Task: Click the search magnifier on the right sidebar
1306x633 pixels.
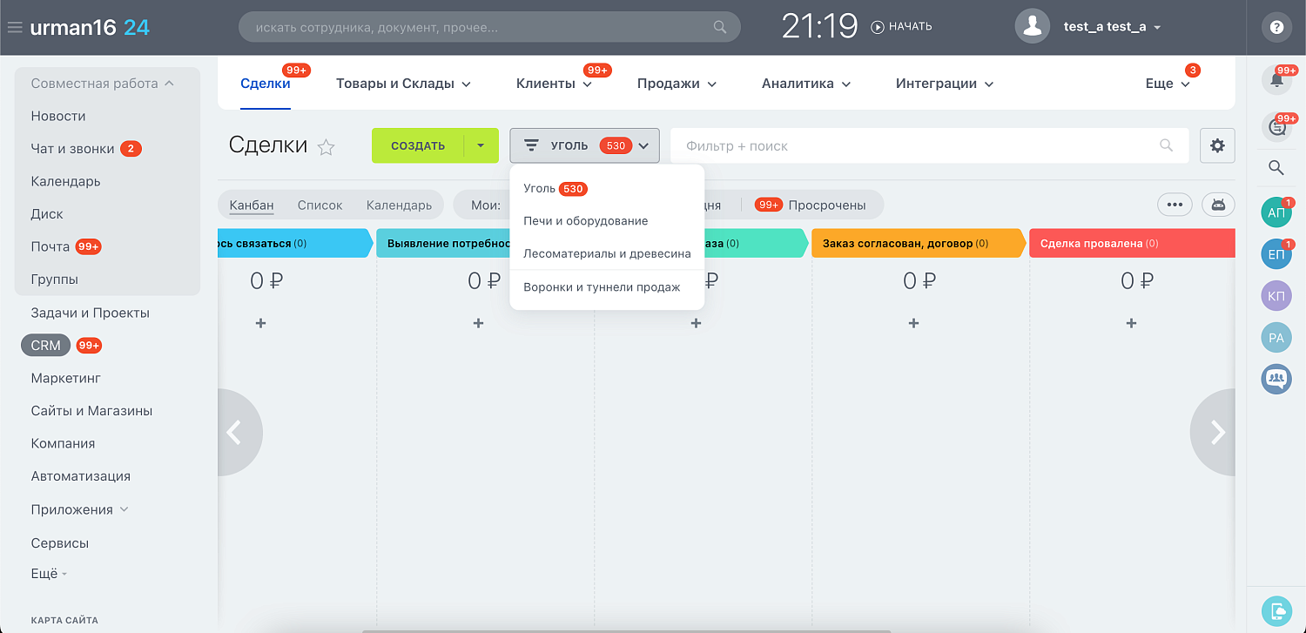Action: pyautogui.click(x=1276, y=168)
